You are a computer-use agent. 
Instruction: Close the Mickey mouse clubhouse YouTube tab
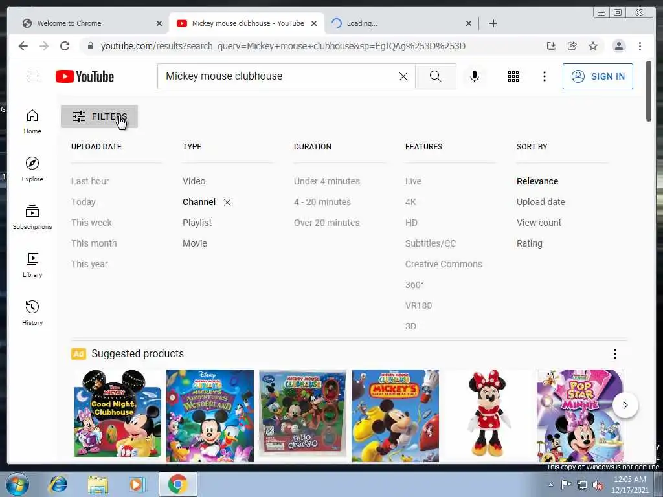pyautogui.click(x=314, y=23)
